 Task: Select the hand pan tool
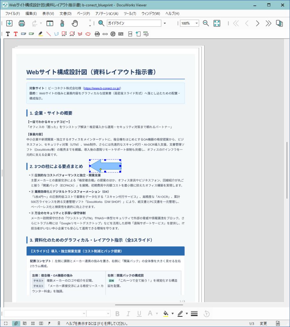coord(75,23)
